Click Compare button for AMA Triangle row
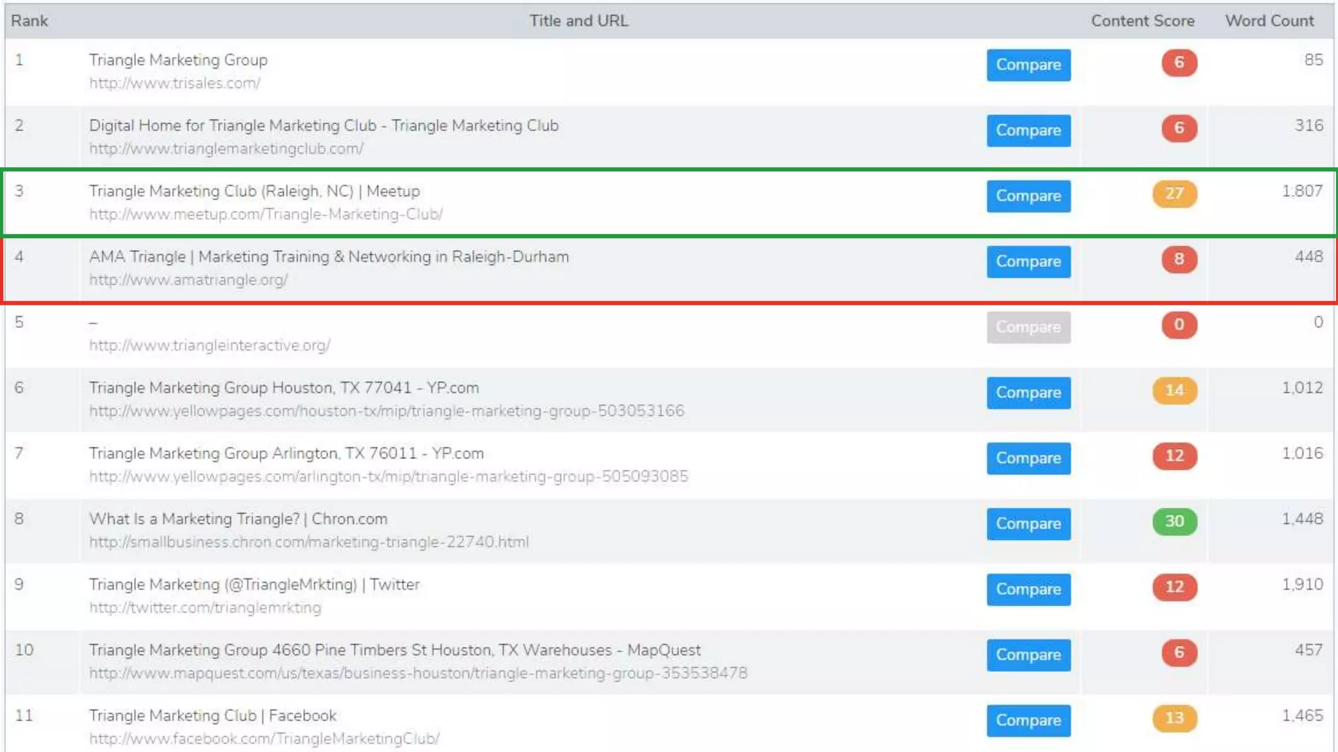Screen dimensions: 1338x752 pyautogui.click(x=1028, y=262)
